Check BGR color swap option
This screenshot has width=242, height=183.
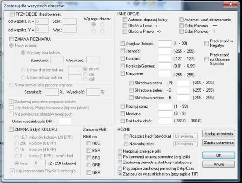89,150
